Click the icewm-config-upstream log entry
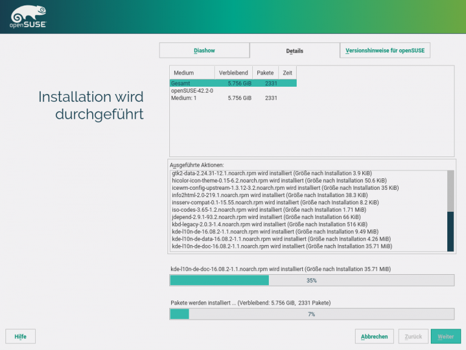The image size is (466, 350). point(285,188)
